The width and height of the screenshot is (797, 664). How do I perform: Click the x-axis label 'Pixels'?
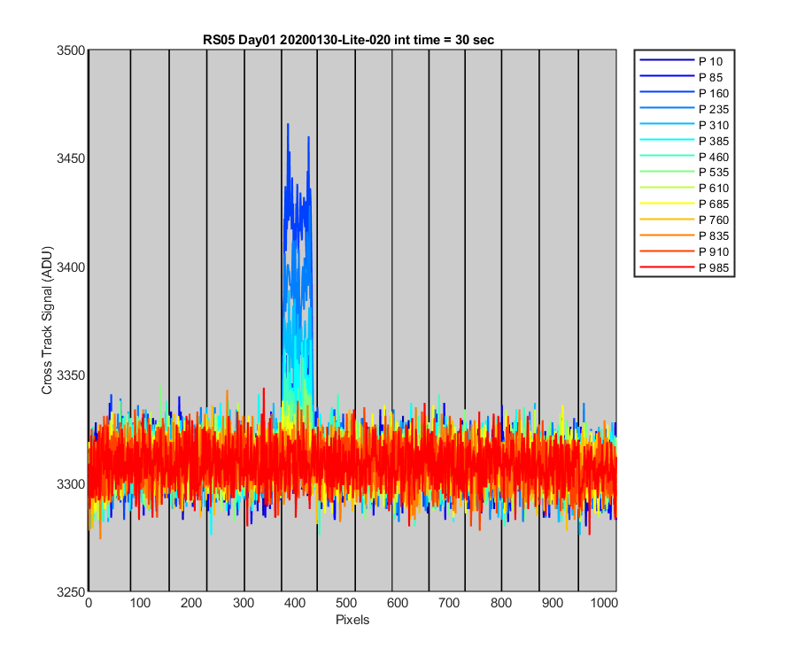click(x=352, y=620)
